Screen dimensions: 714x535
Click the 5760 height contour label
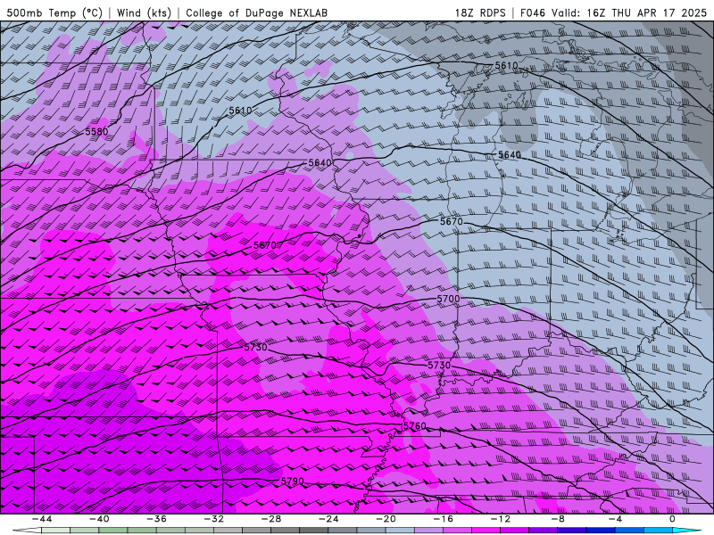coord(415,426)
